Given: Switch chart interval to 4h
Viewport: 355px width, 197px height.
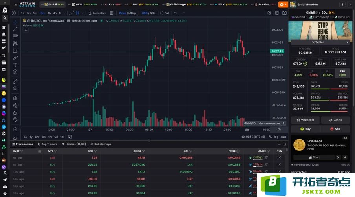Looking at the screenshot, I should coord(55,13).
